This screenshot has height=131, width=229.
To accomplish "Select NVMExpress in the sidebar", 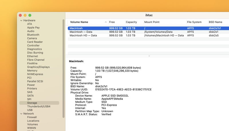I will click(35, 74).
